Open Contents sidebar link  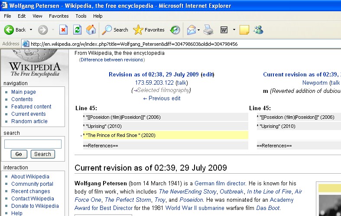22,99
